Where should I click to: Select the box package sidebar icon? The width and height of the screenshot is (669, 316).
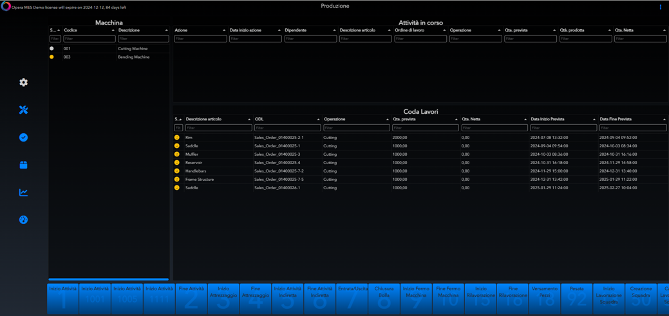pyautogui.click(x=23, y=165)
